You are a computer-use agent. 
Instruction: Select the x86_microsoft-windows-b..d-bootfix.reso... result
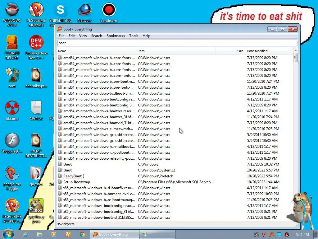98,188
